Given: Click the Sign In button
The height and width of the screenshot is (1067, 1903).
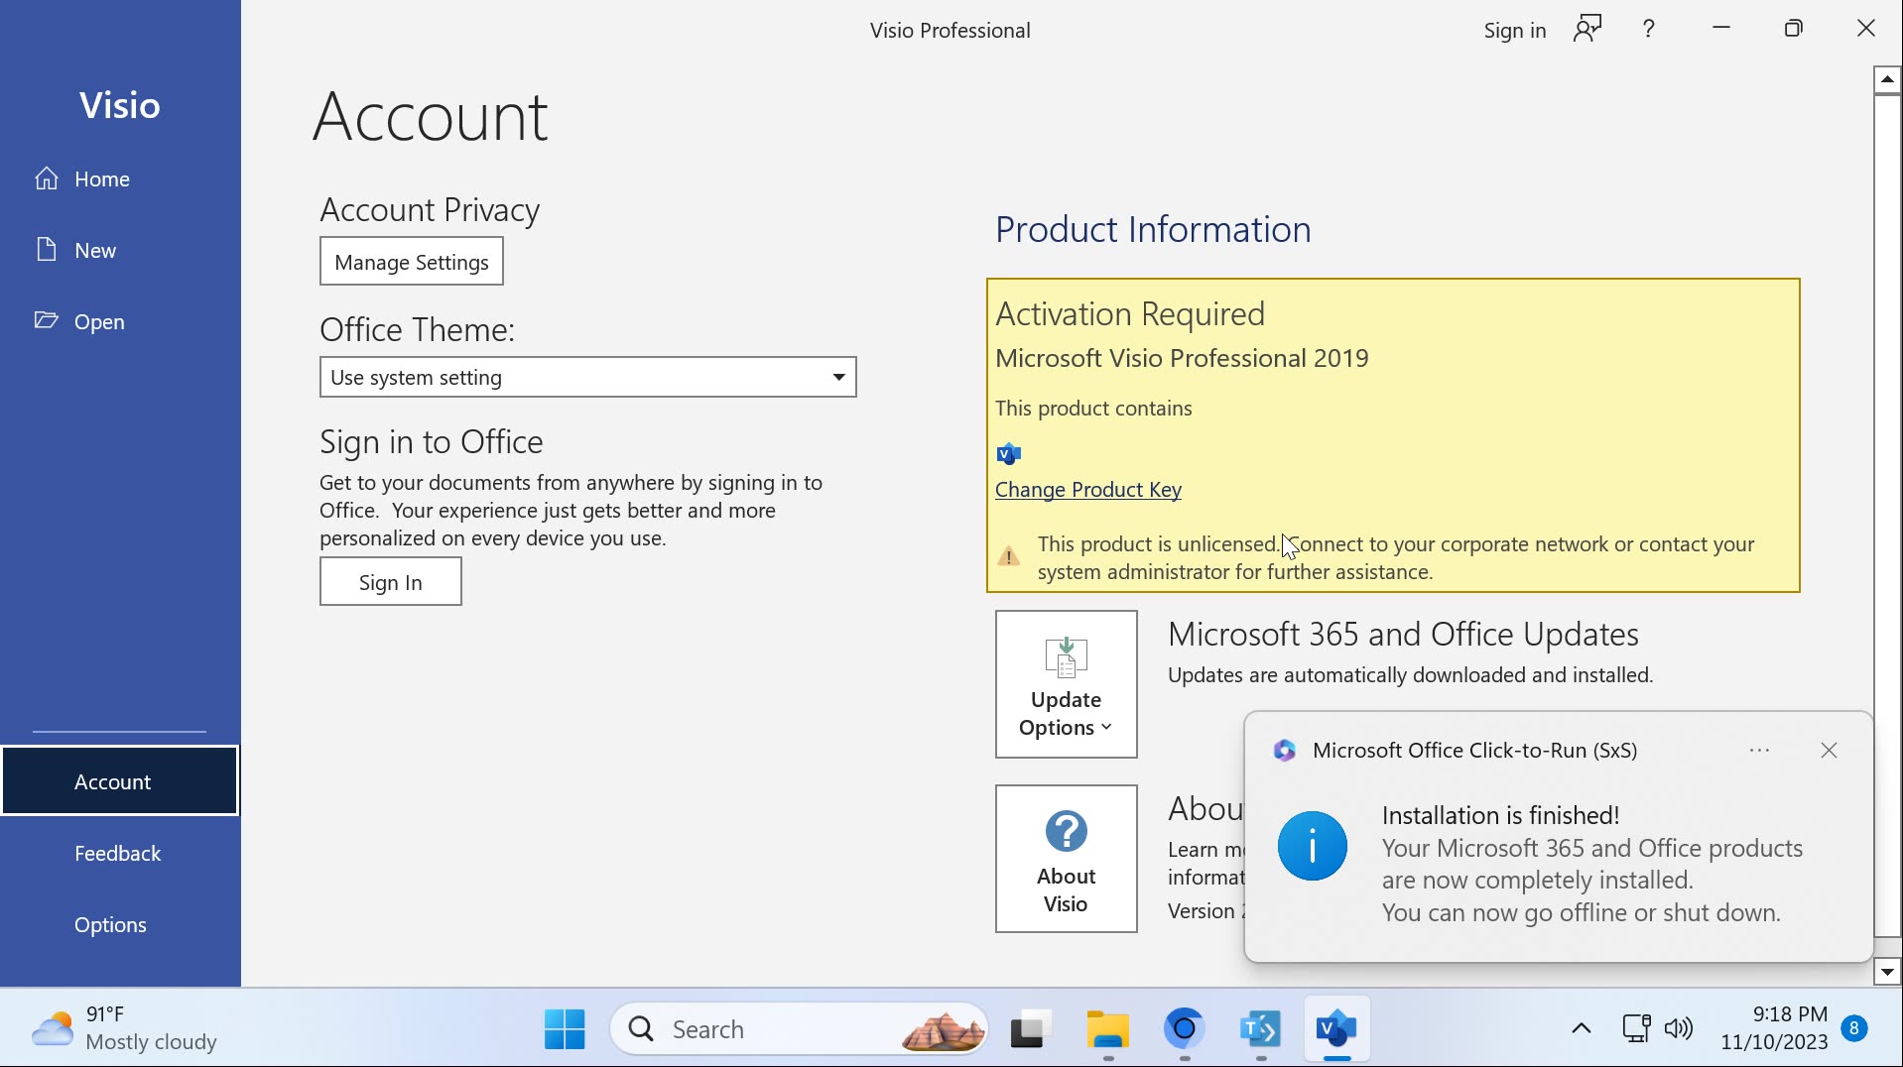Looking at the screenshot, I should tap(390, 581).
